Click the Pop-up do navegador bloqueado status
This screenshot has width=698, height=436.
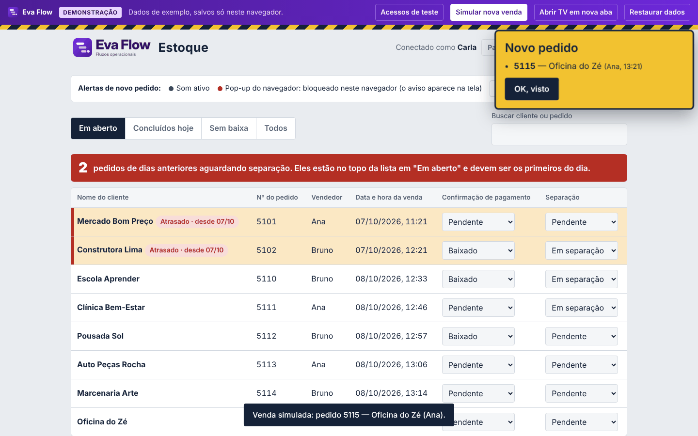pos(349,88)
